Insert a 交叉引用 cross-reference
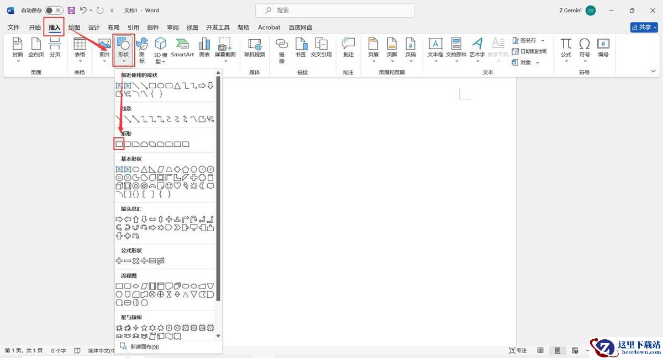Image resolution: width=663 pixels, height=358 pixels. coord(321,47)
